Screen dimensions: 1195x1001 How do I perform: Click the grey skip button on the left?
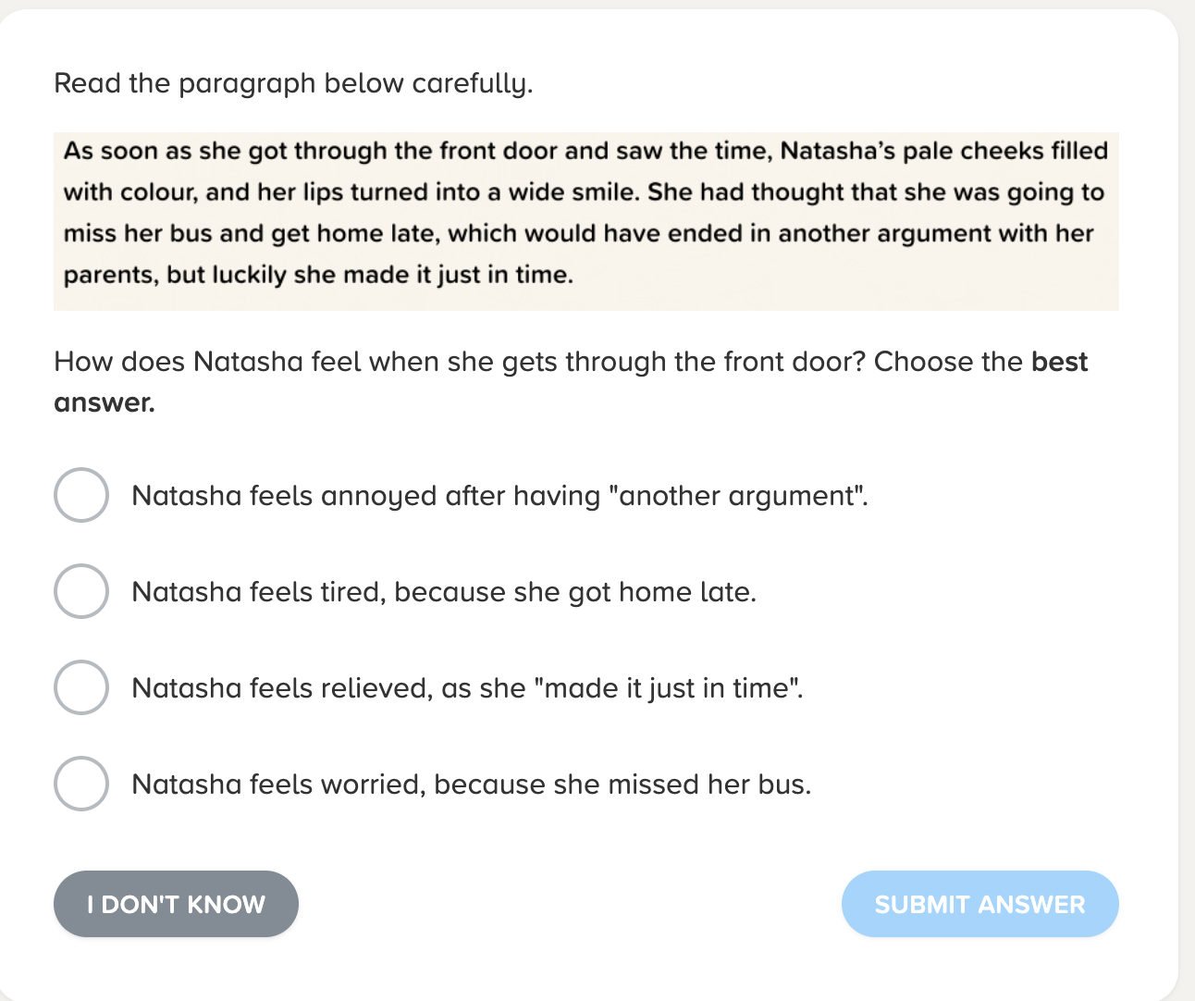[176, 904]
